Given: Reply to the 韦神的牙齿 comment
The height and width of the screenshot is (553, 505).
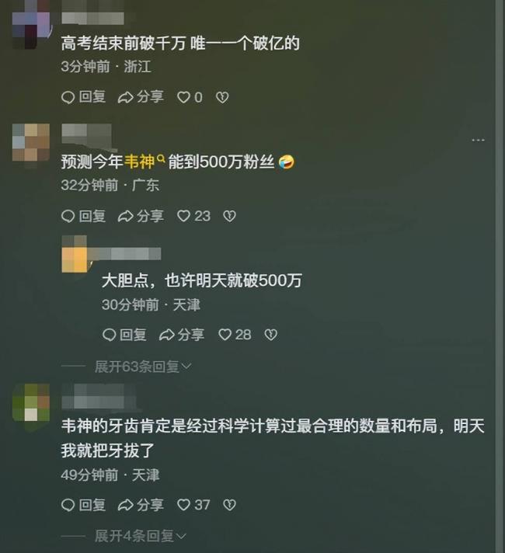Looking at the screenshot, I should (83, 505).
